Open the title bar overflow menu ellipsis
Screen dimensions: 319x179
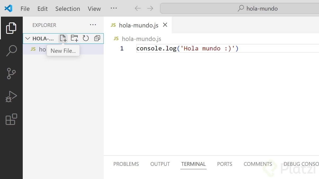(x=114, y=8)
